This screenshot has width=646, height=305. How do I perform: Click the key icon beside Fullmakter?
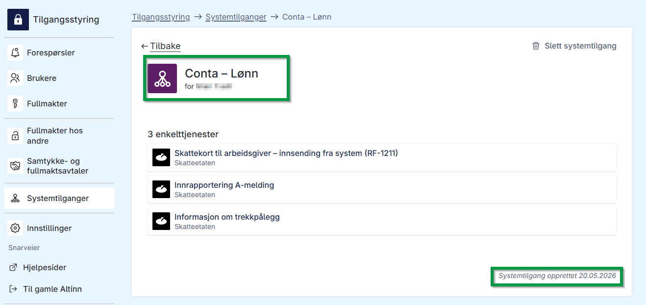tap(15, 103)
